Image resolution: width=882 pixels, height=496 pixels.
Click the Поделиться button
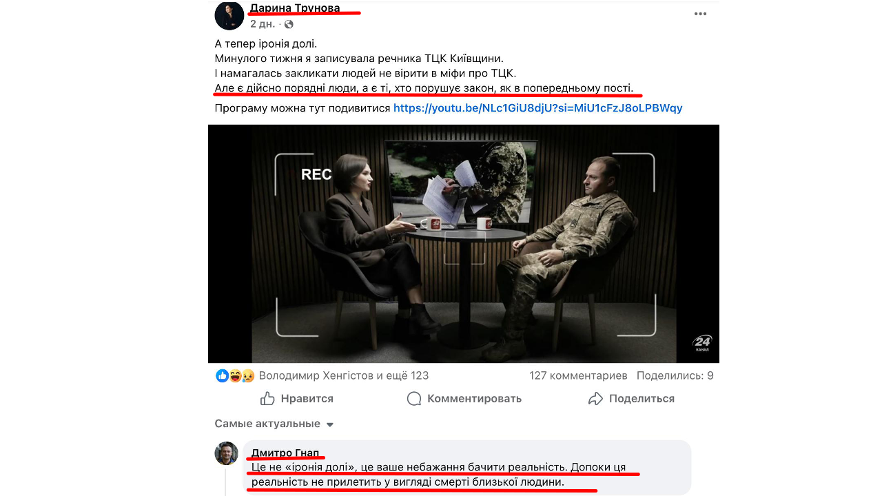click(x=631, y=399)
